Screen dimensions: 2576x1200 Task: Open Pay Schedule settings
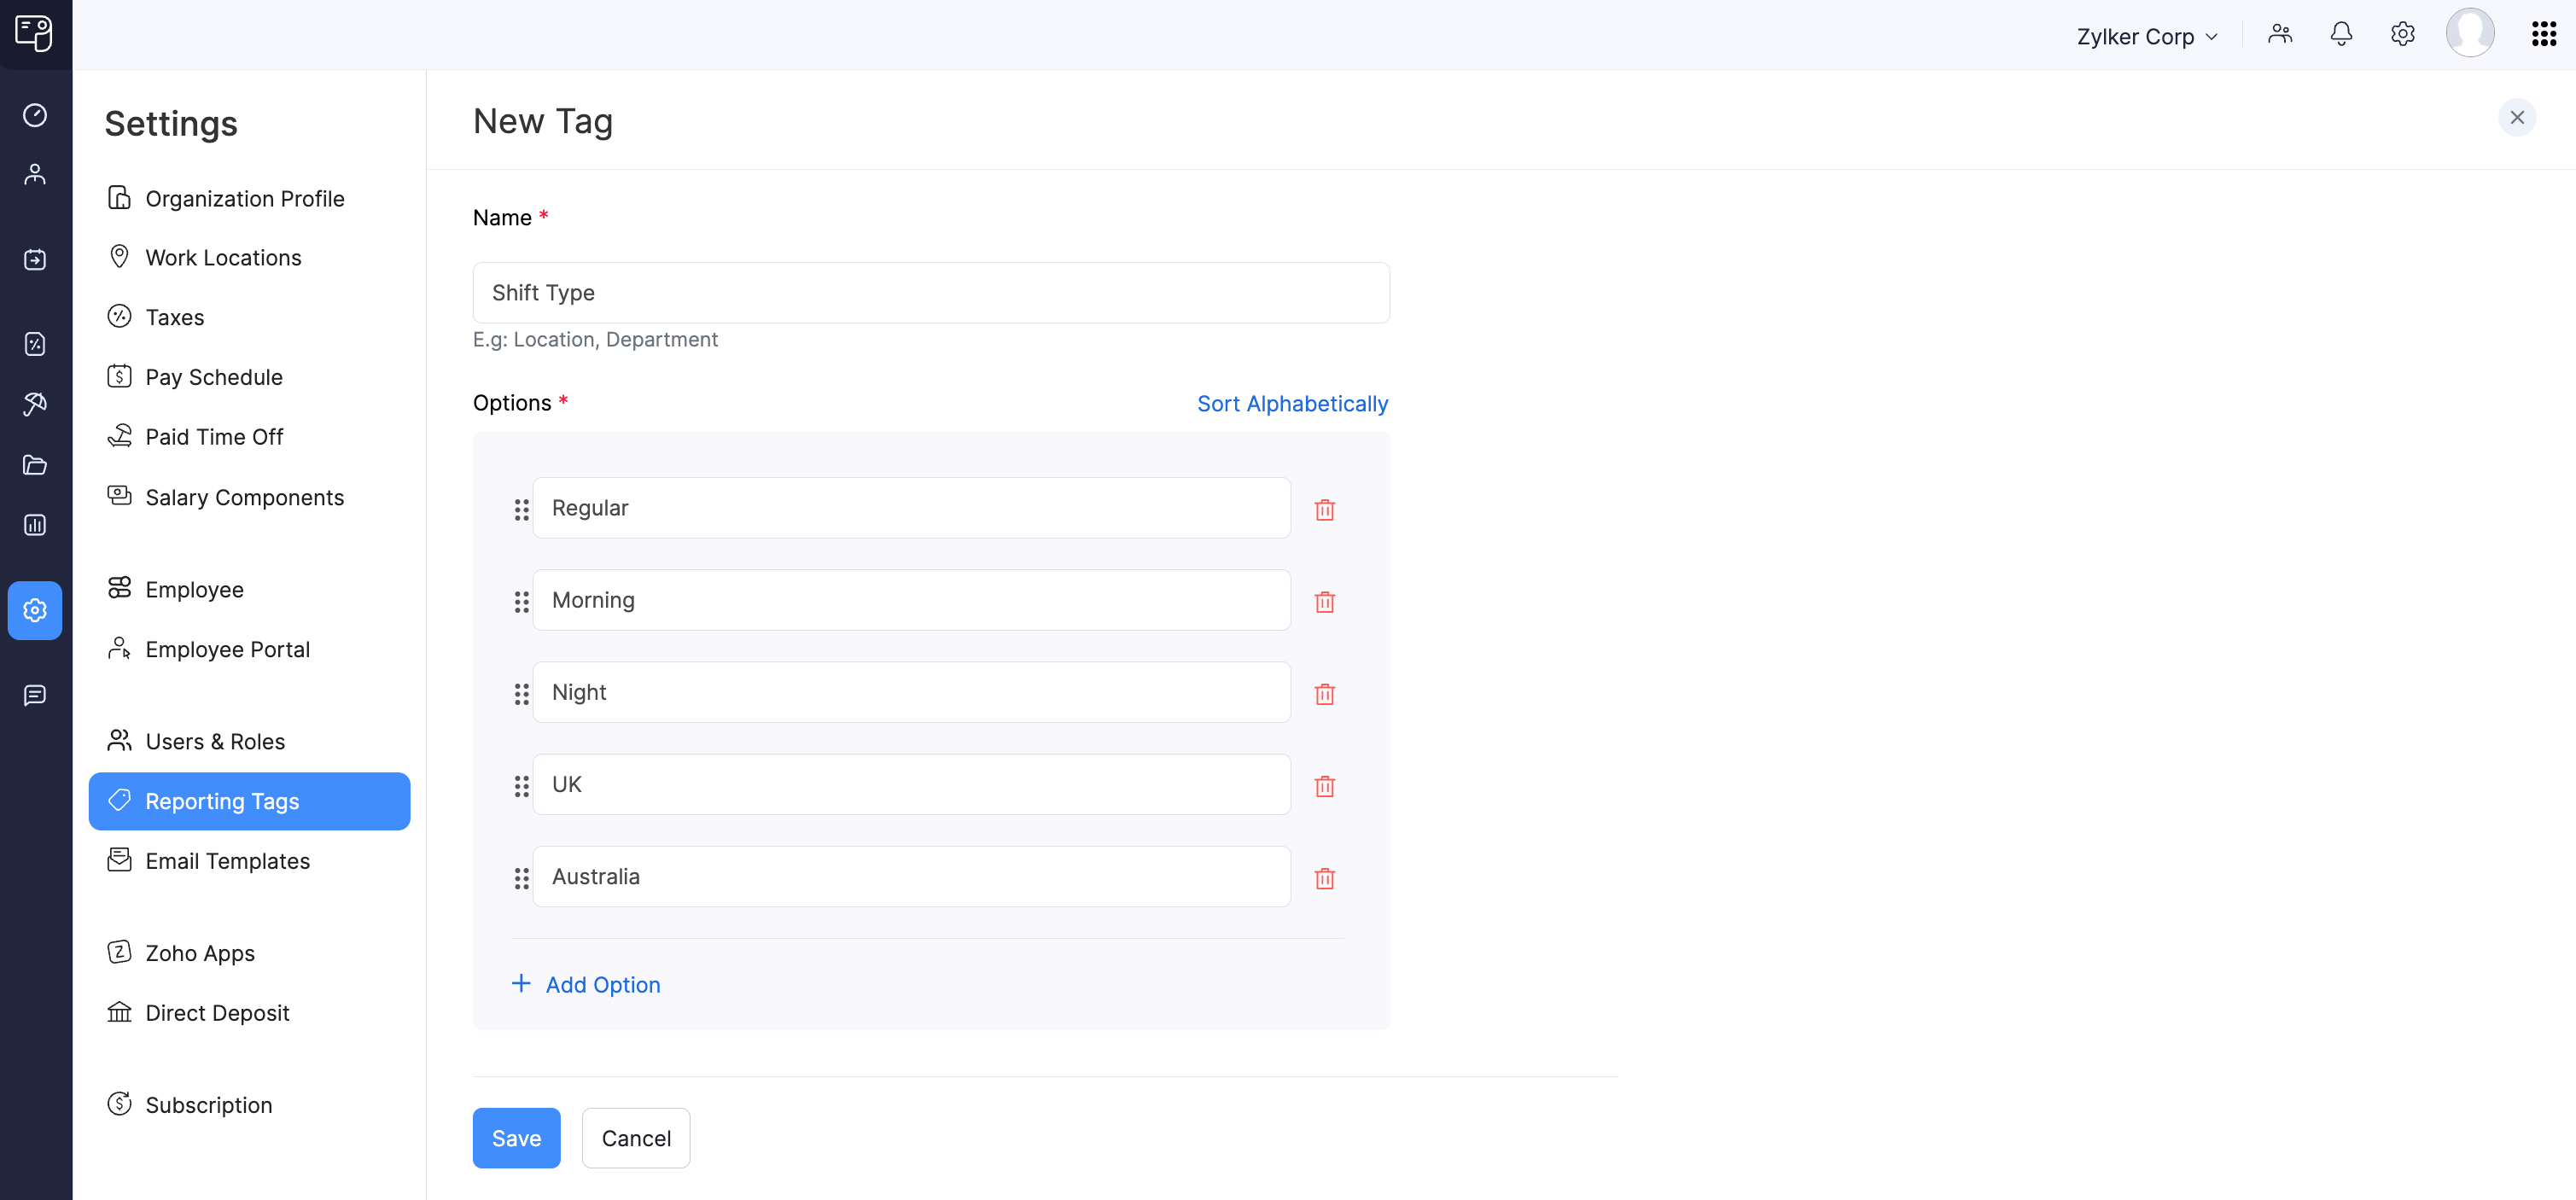coord(250,377)
